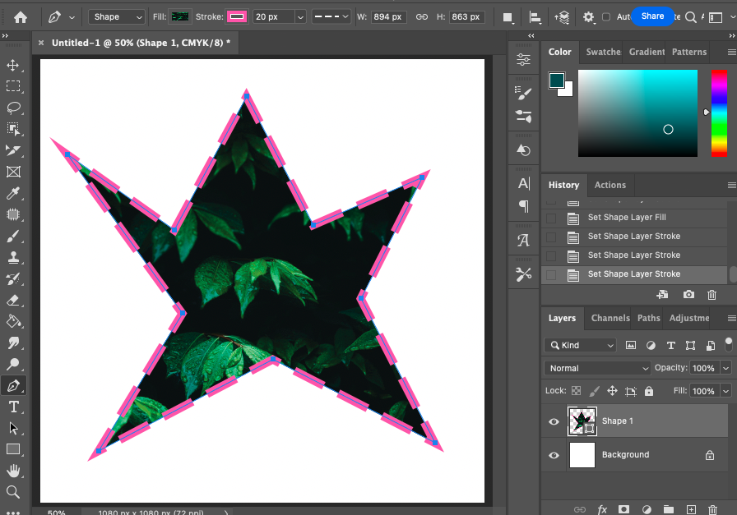Pick the Eyedropper tool
Viewport: 737px width, 515px height.
coord(13,193)
